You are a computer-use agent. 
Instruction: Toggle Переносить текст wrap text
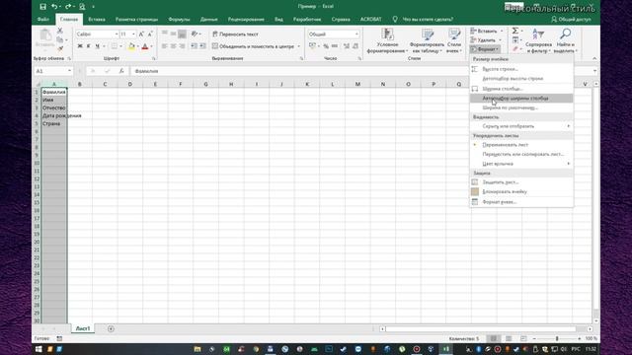coord(235,35)
